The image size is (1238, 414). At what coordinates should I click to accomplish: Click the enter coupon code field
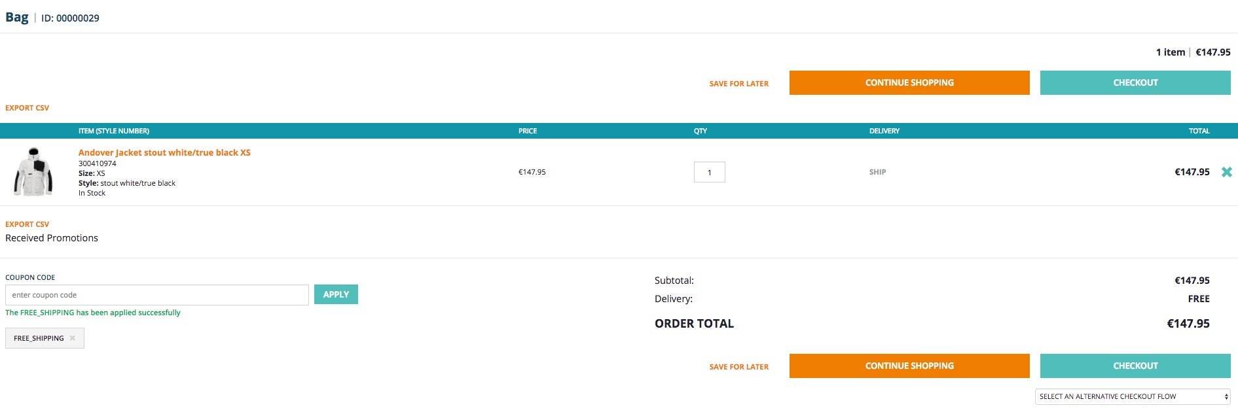157,295
